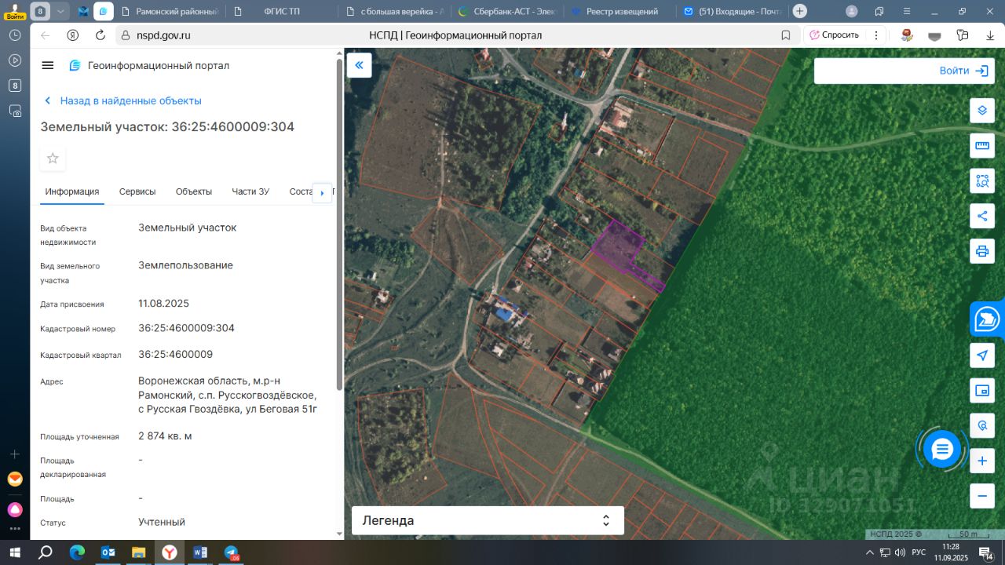Launch Outlook from the taskbar
This screenshot has width=1005, height=565.
pos(108,552)
